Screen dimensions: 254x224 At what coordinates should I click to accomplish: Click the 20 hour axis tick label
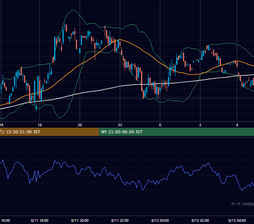[80, 125]
